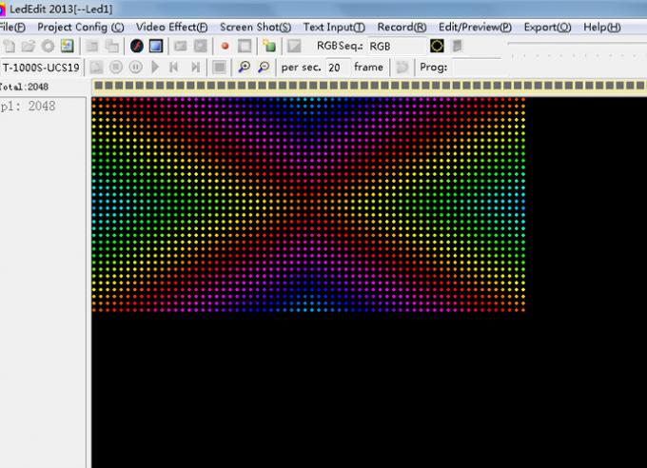Viewport: 647px width, 468px height.
Task: Skip to the next frame
Action: 195,67
